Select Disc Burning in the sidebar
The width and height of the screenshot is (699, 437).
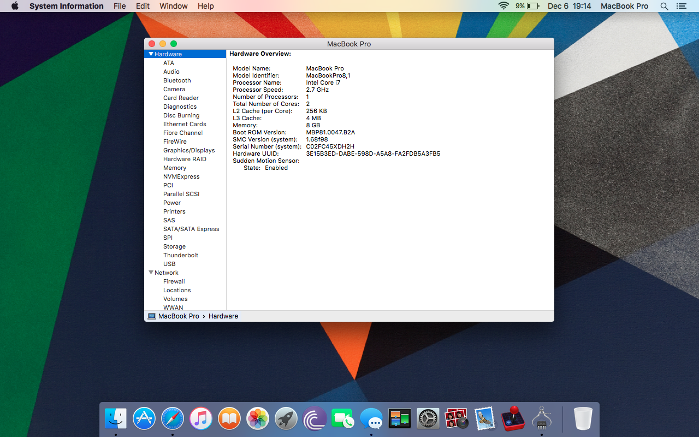[181, 115]
